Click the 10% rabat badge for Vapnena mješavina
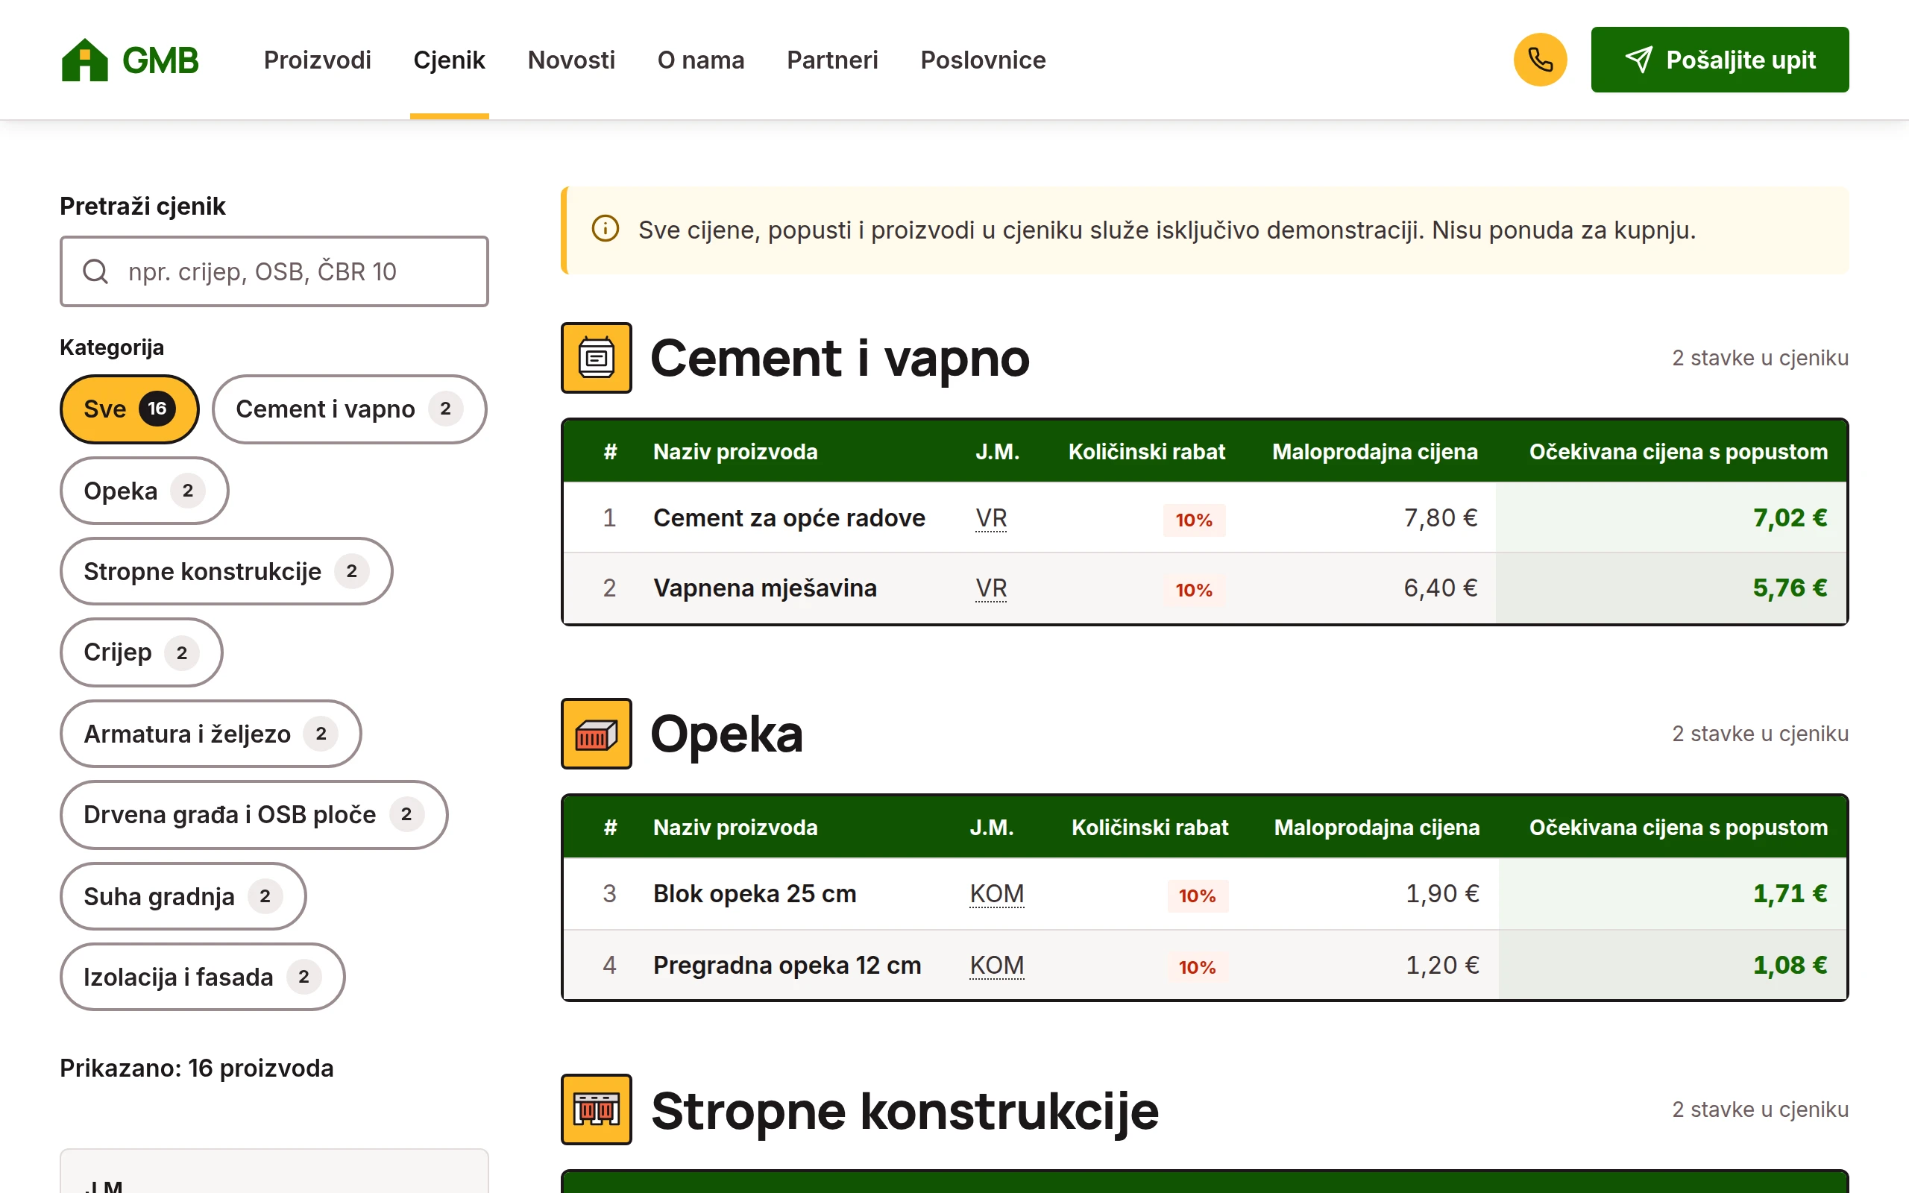This screenshot has width=1909, height=1193. coord(1195,591)
